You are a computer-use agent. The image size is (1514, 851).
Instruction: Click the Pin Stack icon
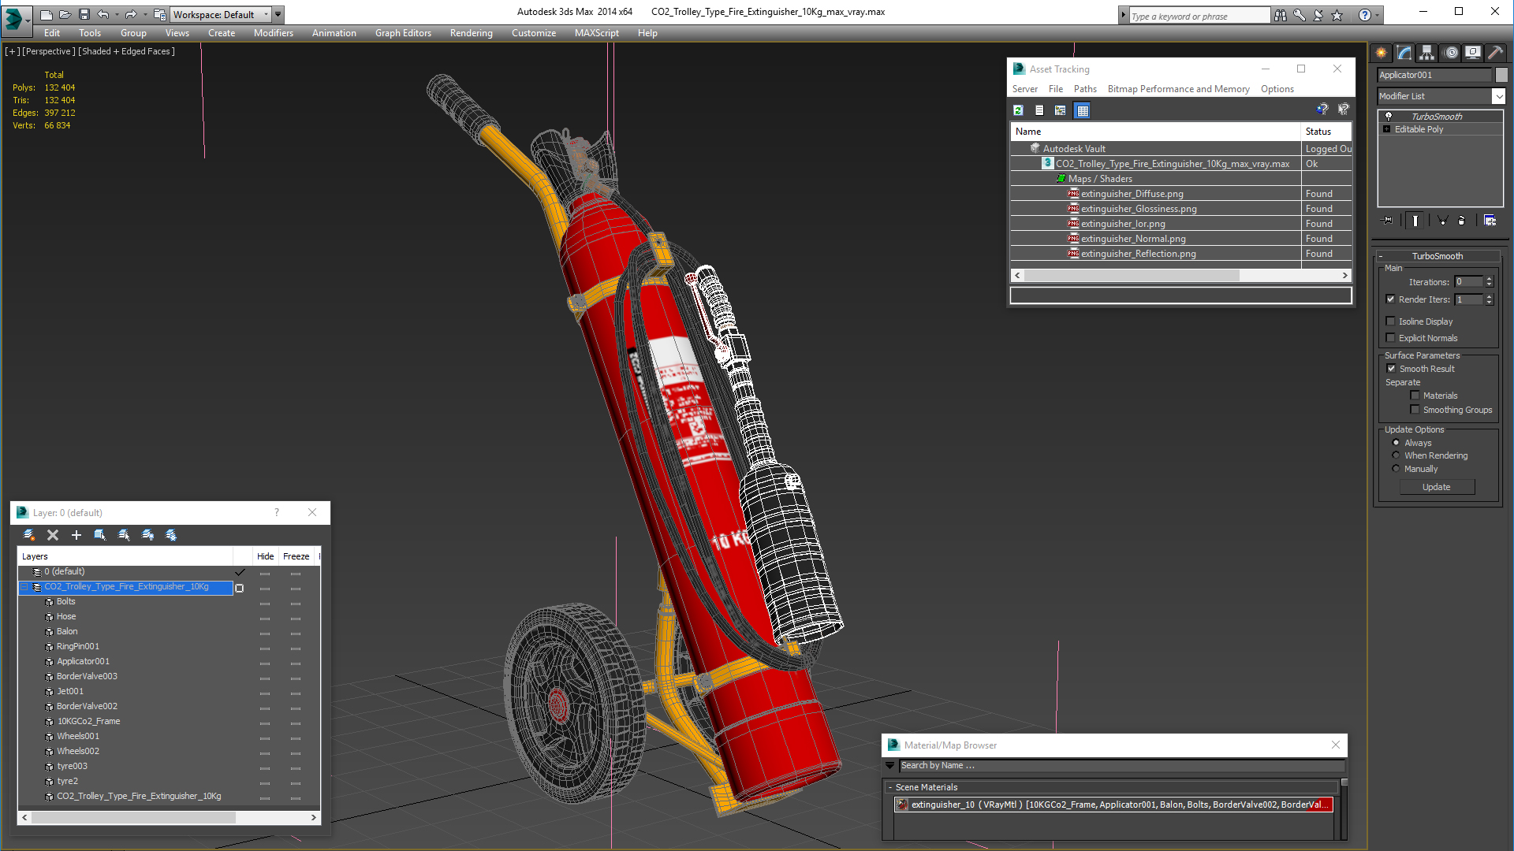(1388, 221)
